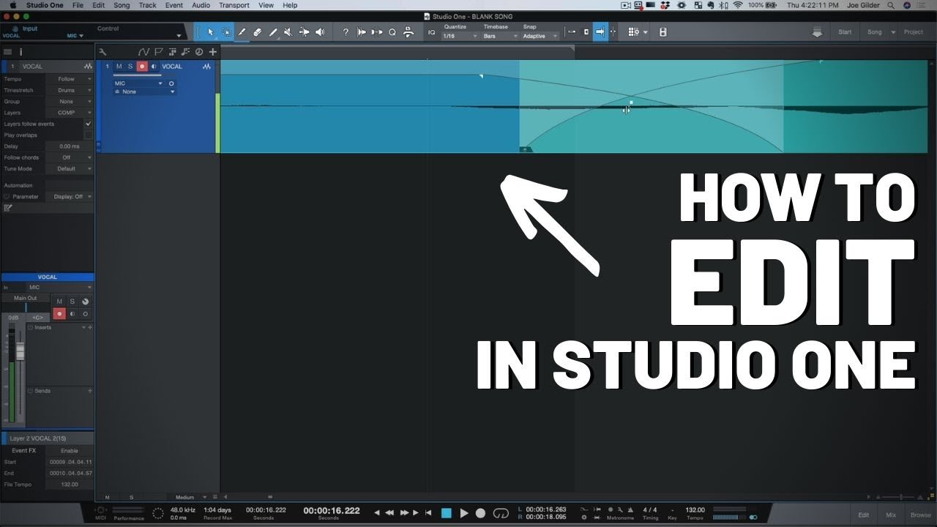Toggle record arm on VOCAL track
Screen dimensions: 937x527
tap(142, 67)
